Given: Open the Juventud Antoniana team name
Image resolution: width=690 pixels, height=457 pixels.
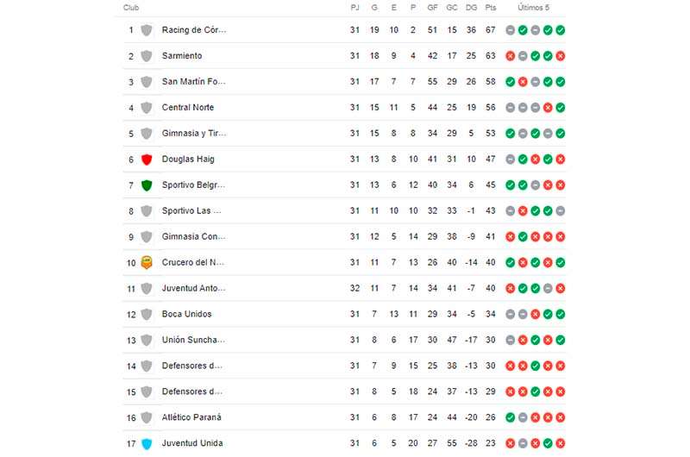Looking at the screenshot, I should pos(193,288).
